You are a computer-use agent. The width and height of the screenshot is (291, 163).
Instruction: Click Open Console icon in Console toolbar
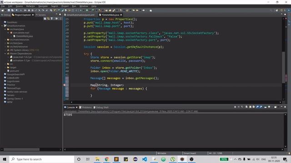click(x=276, y=107)
